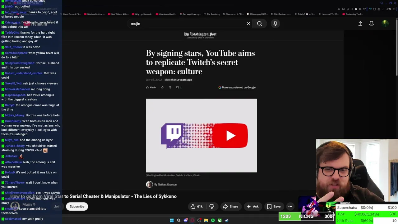Image resolution: width=398 pixels, height=224 pixels.
Task: Open Windows taskbar Search
Action: (178, 221)
